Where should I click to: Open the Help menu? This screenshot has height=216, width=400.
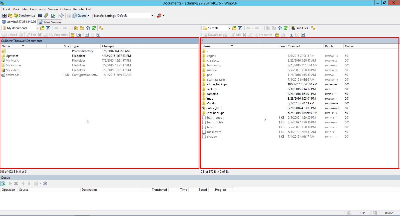point(89,9)
